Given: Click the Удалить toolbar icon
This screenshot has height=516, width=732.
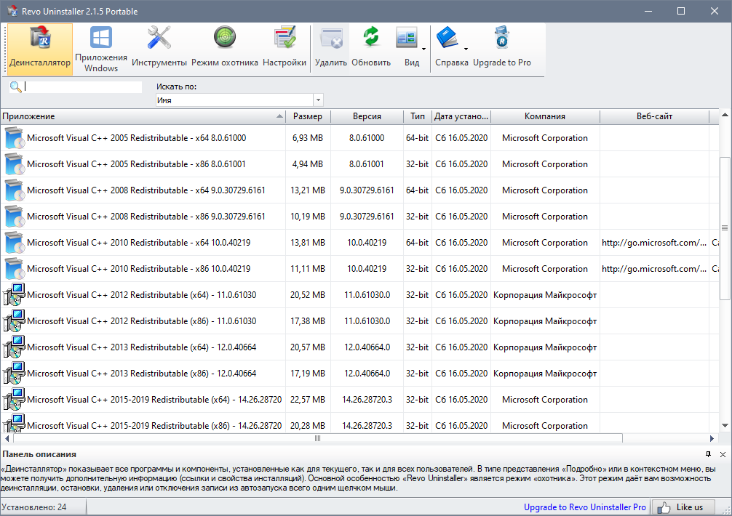Looking at the screenshot, I should click(x=331, y=48).
